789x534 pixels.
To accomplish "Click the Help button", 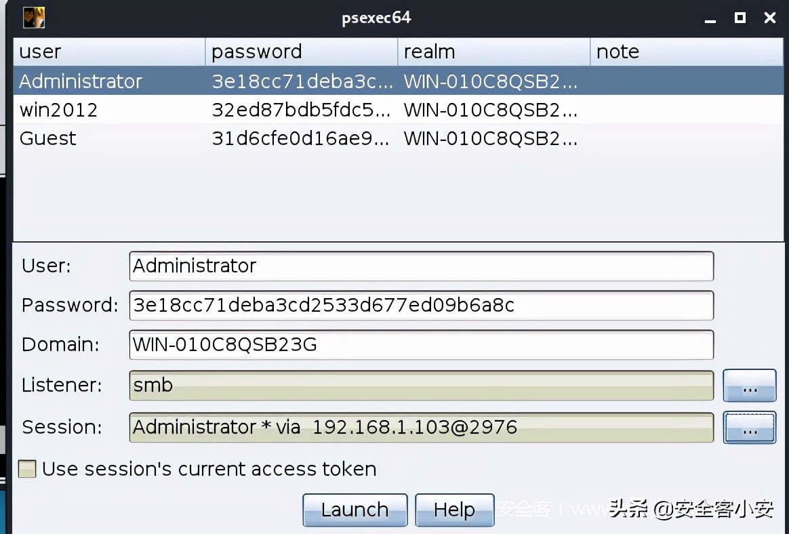I will tap(454, 510).
